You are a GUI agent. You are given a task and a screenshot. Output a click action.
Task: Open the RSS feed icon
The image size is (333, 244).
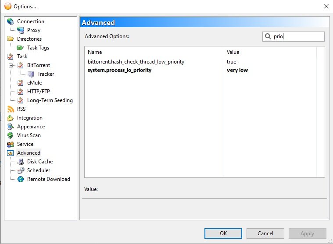pos(11,109)
